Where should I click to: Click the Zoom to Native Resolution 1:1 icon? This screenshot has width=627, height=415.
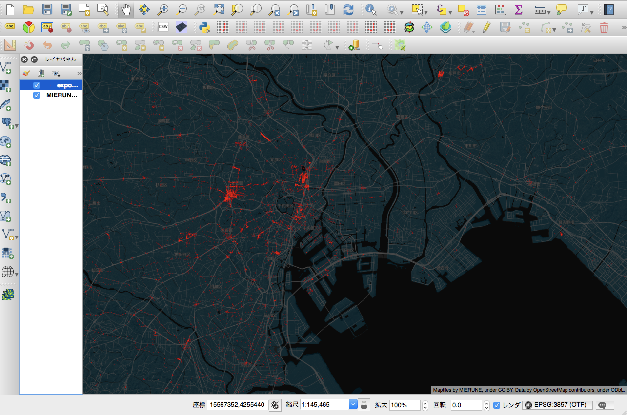point(201,9)
